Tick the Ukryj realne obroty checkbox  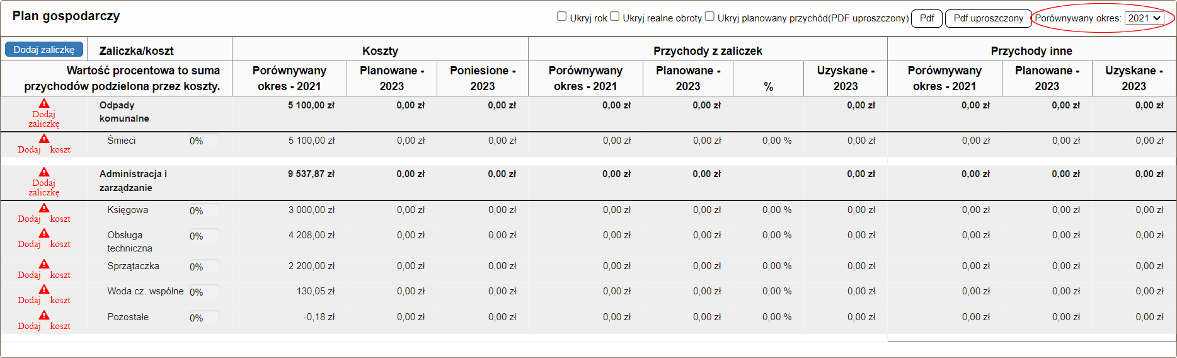[615, 16]
